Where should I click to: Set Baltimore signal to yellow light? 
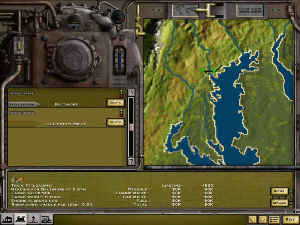pos(121,93)
